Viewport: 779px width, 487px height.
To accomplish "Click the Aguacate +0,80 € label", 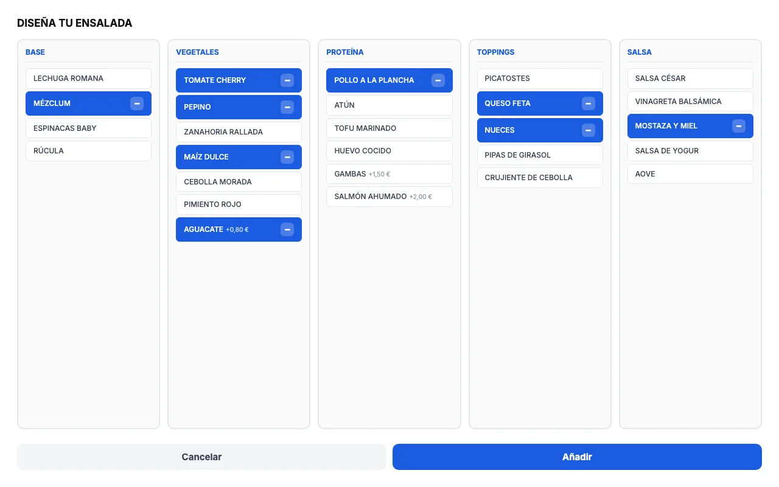I will (216, 229).
